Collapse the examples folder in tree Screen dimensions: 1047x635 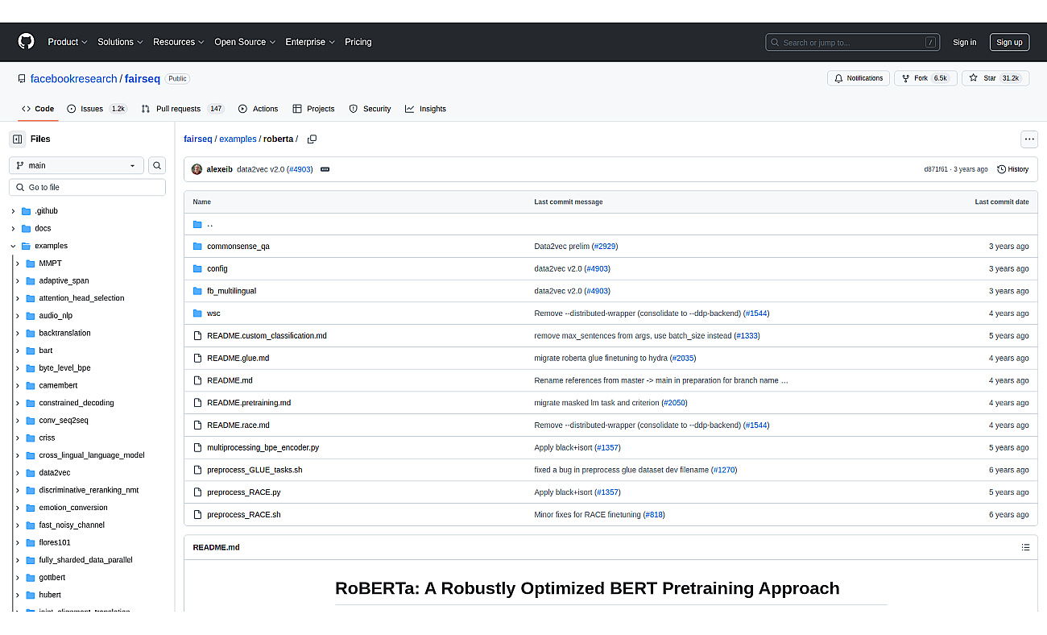coord(13,246)
